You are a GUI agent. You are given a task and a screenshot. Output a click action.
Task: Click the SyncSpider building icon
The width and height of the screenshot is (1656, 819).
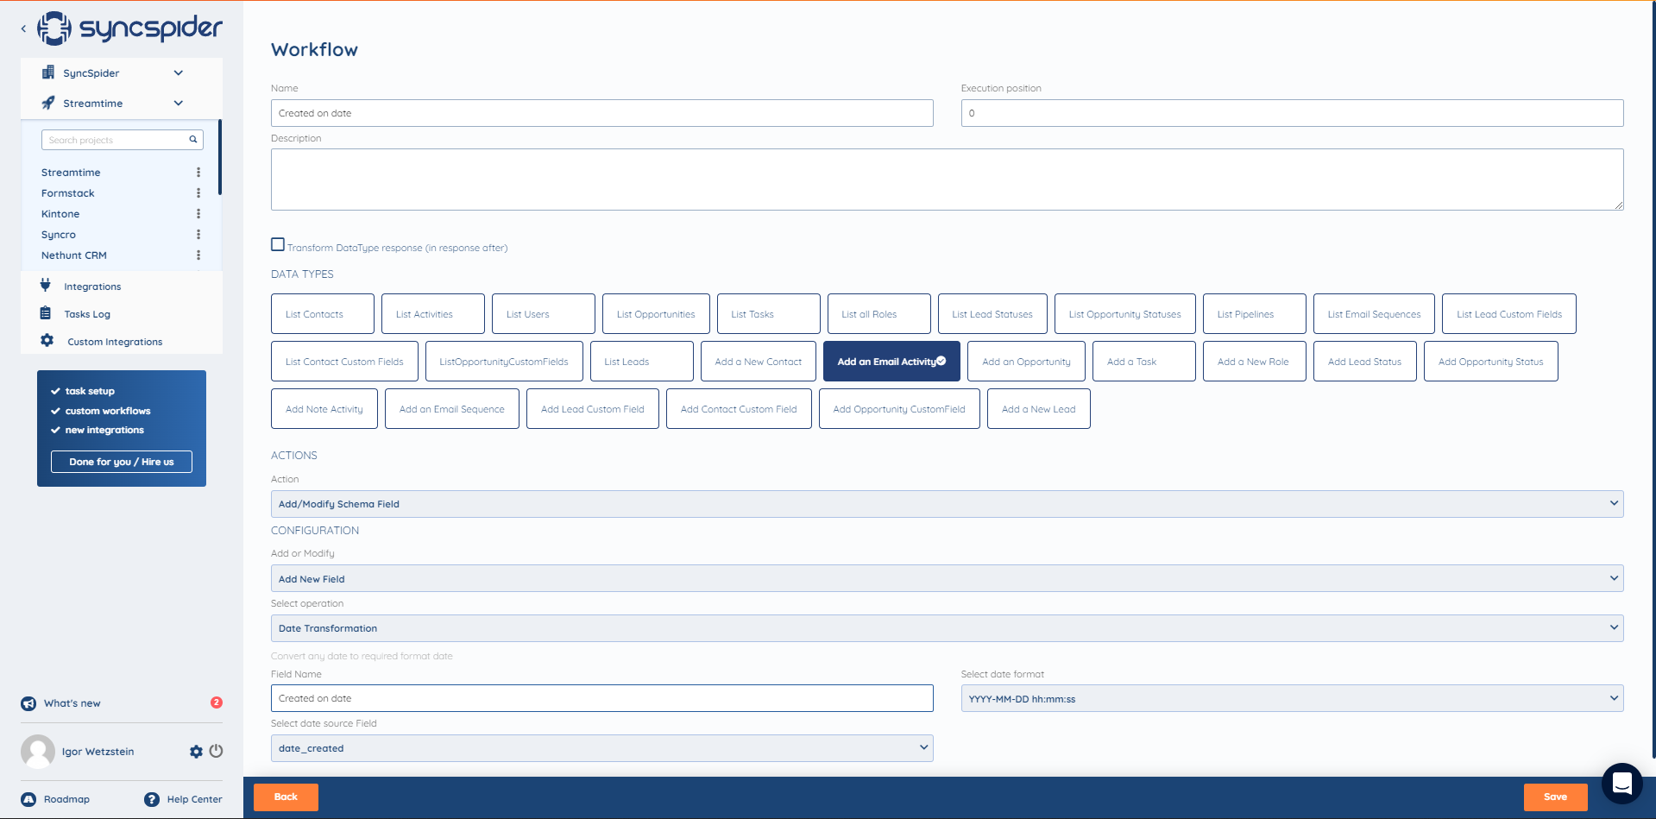48,72
